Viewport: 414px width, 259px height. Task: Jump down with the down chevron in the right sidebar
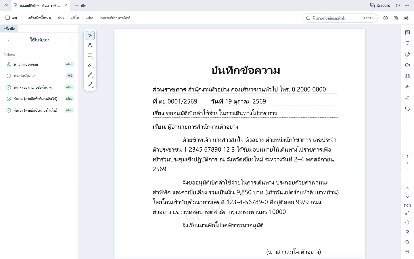tap(407, 197)
